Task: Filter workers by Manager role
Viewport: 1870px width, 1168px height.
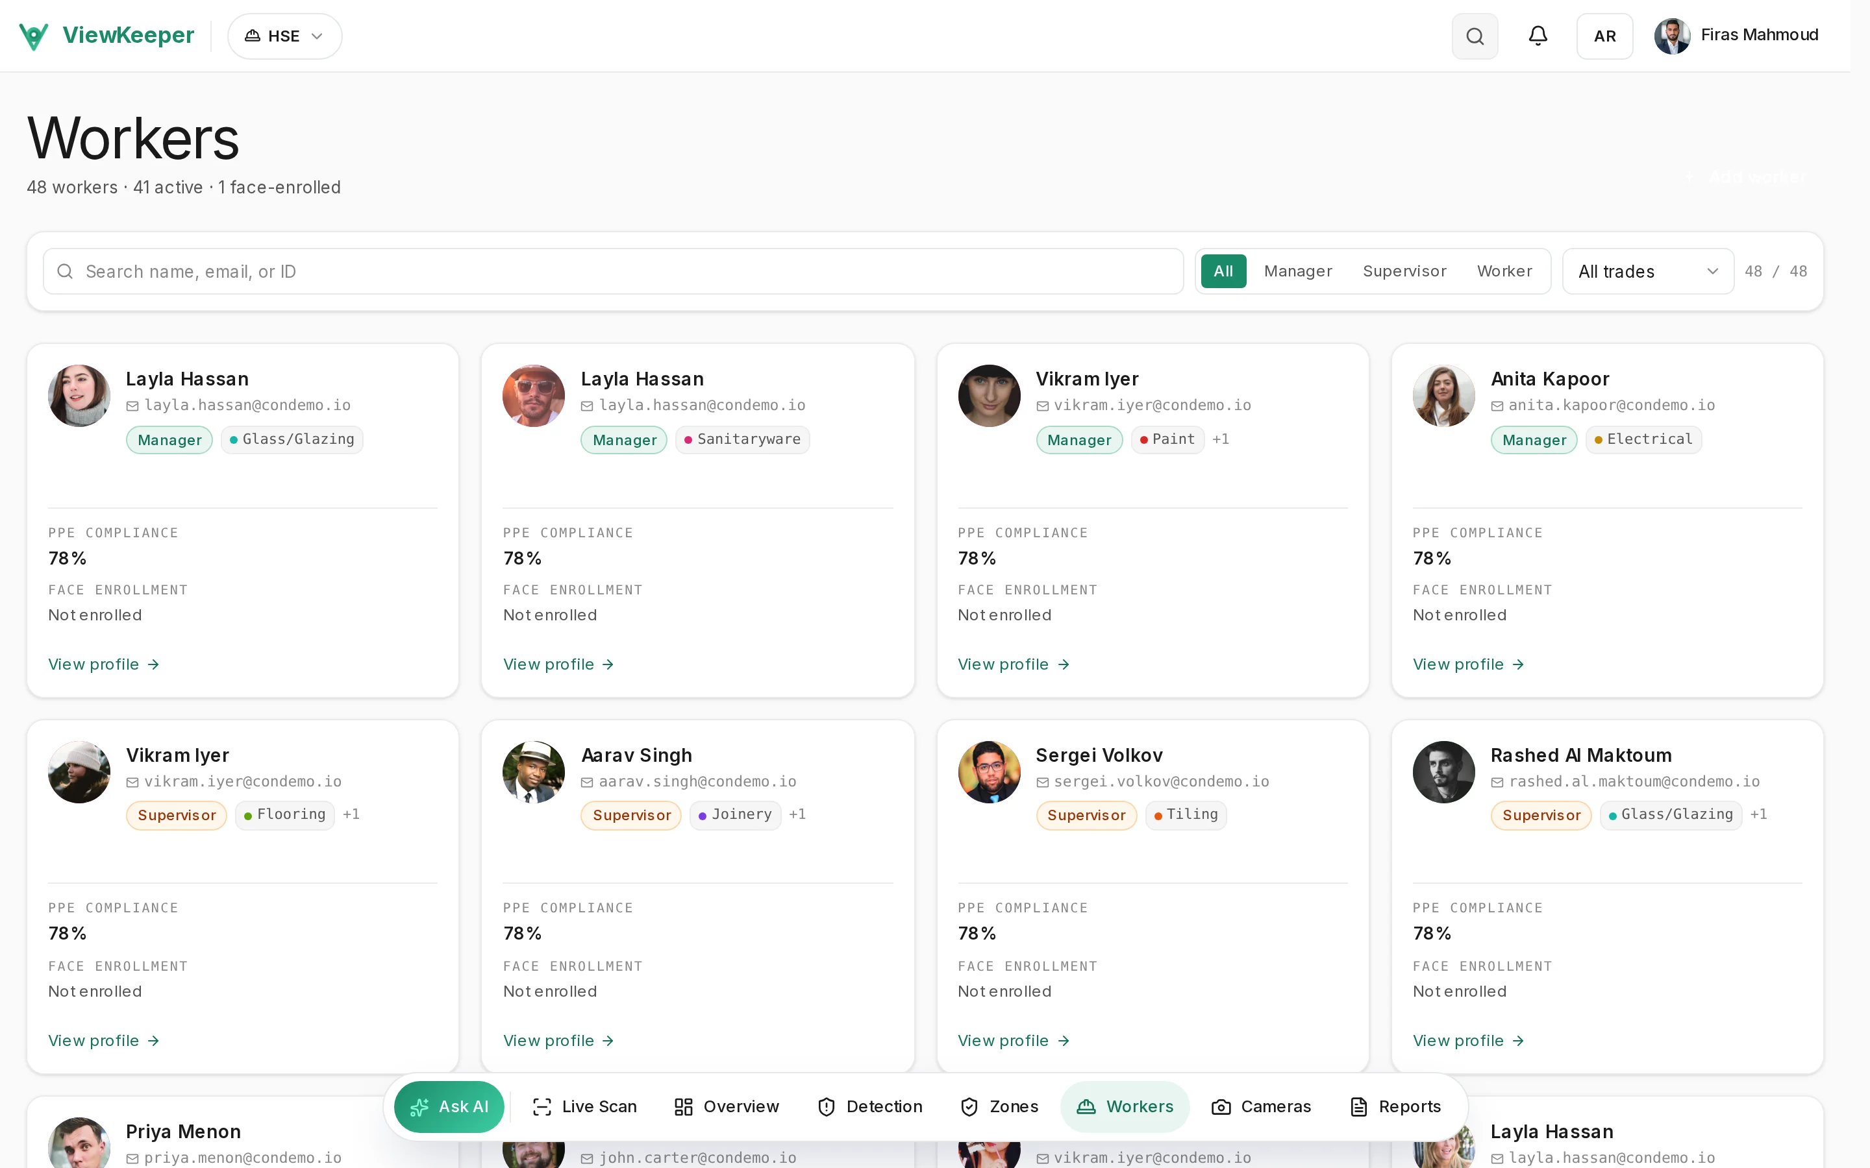Action: 1297,271
